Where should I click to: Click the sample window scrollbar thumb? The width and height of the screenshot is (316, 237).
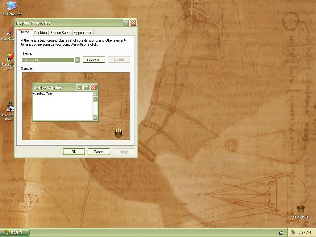(x=95, y=99)
